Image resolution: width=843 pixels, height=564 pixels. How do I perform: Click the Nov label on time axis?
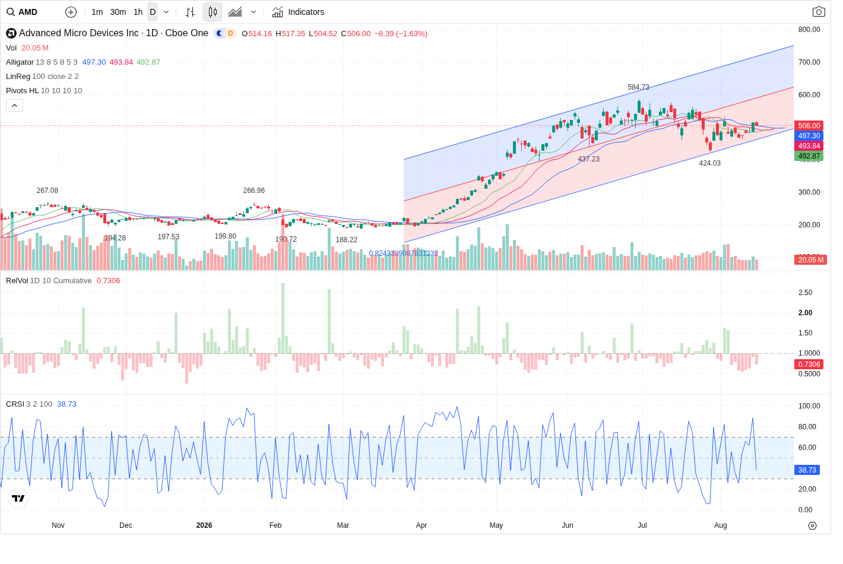(58, 525)
